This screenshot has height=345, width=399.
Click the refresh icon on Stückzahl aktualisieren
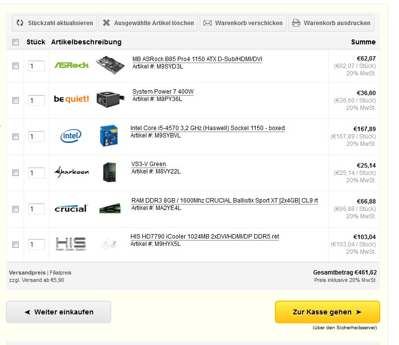click(20, 23)
